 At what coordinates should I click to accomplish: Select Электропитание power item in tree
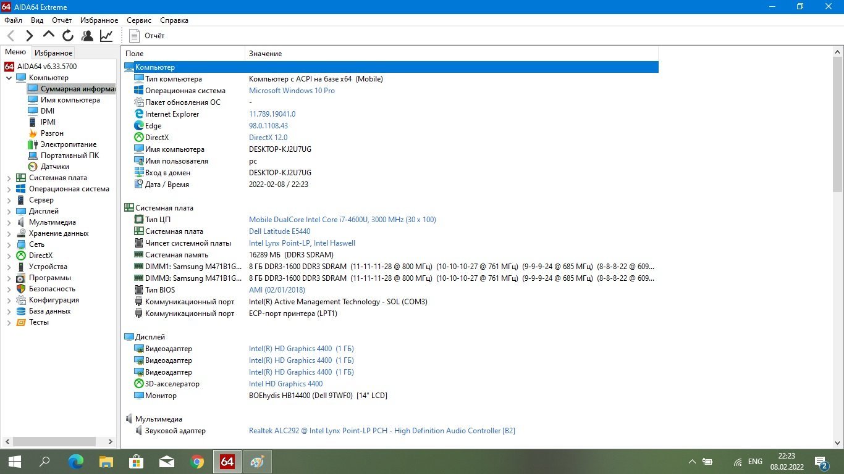pos(68,144)
